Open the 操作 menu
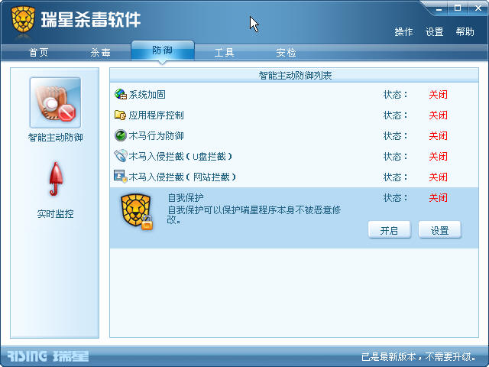 tap(403, 32)
